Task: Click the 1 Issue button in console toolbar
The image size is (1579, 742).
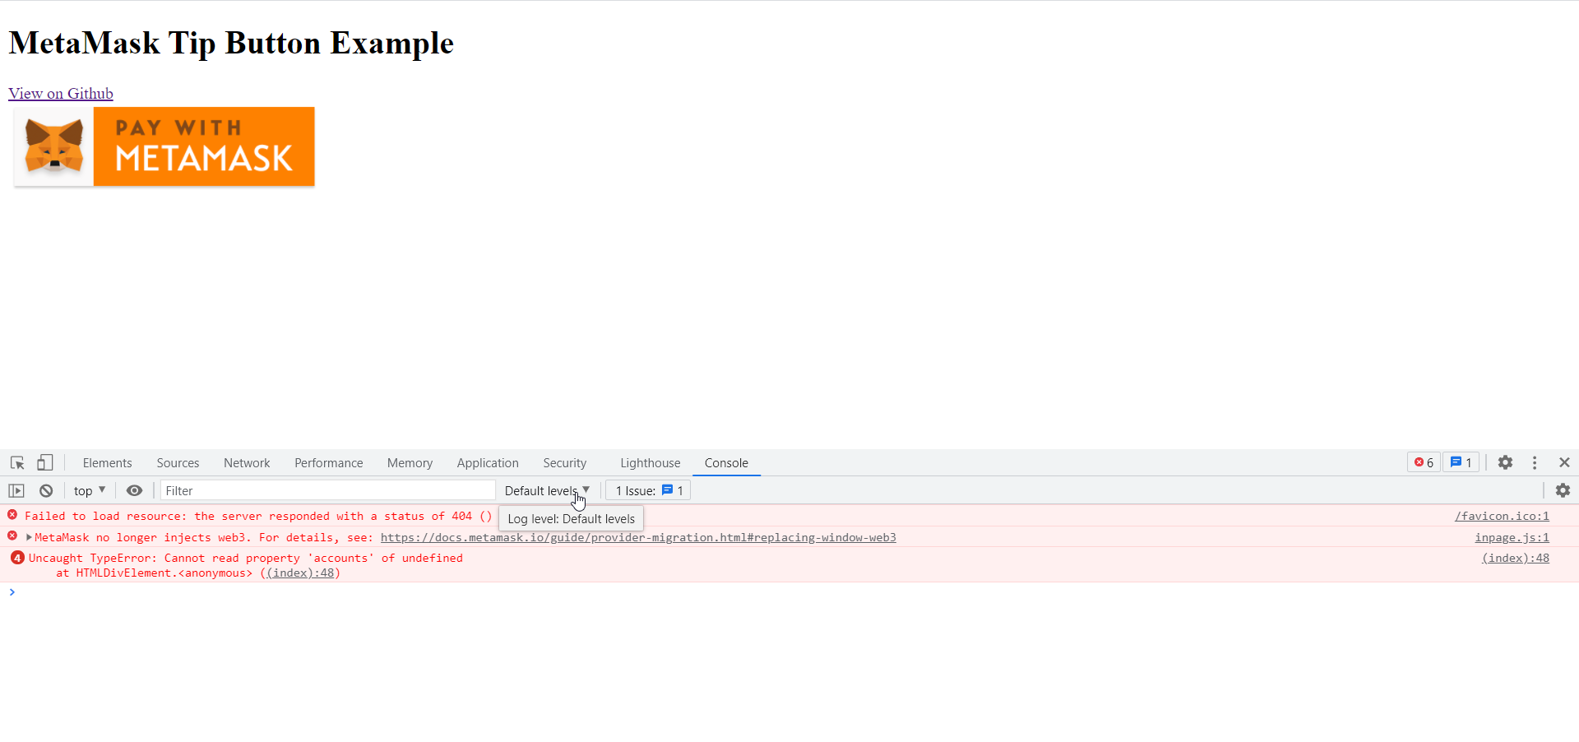Action: pos(648,491)
